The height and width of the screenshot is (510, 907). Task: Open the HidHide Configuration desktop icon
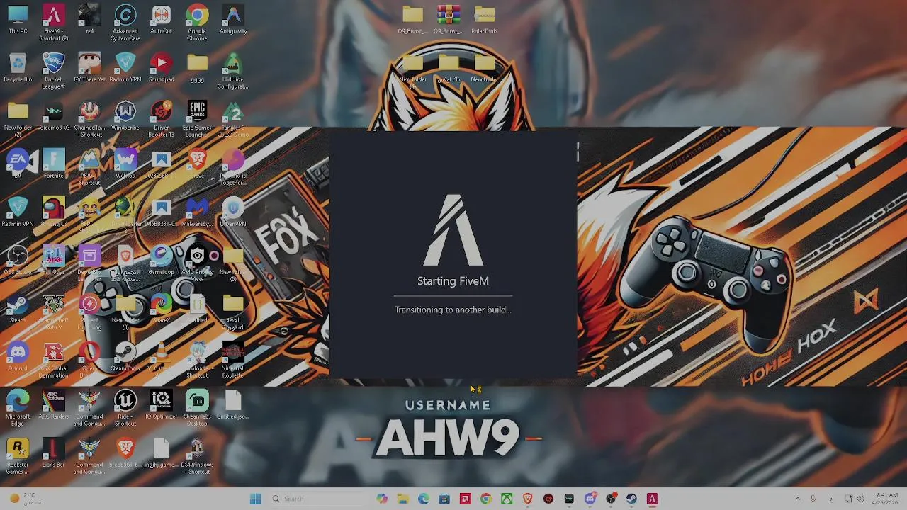pos(233,71)
